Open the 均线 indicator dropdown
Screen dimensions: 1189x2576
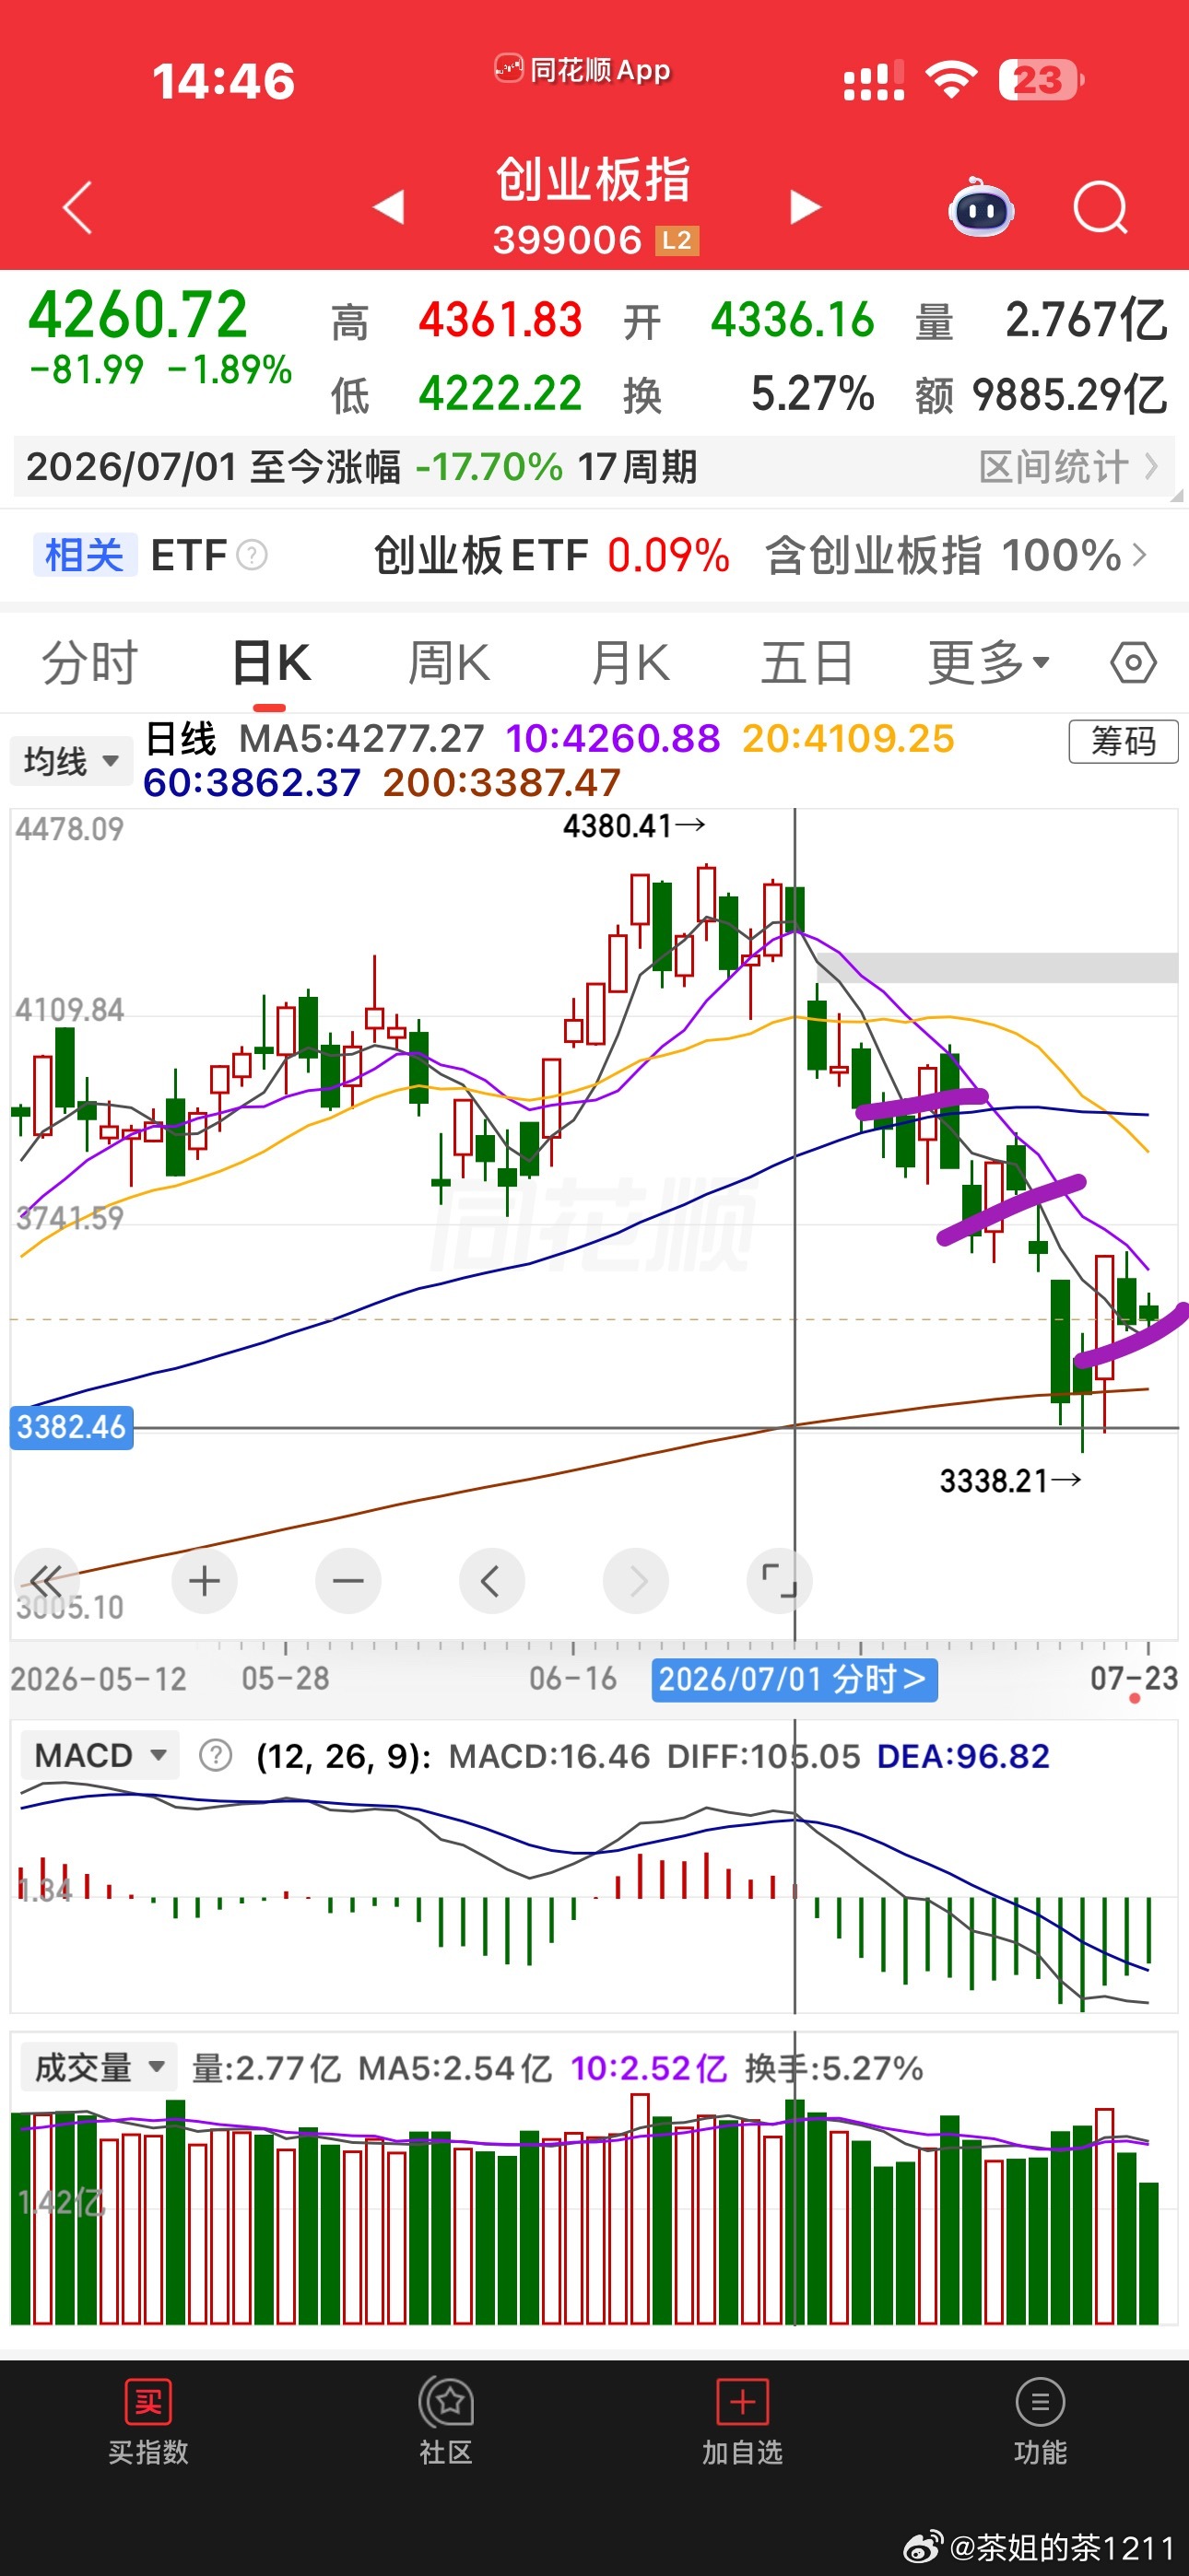71,761
